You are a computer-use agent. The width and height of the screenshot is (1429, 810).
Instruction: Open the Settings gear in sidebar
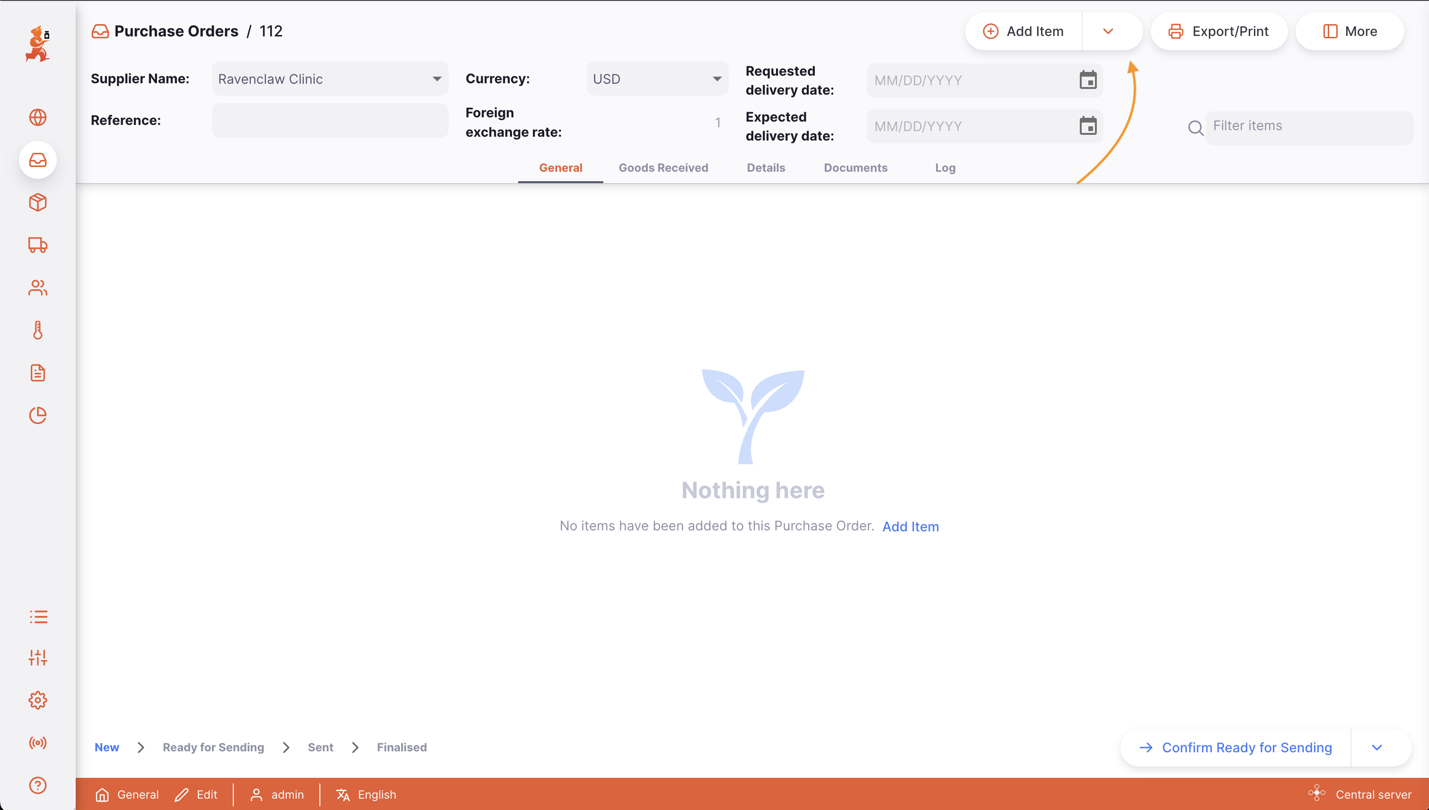(x=38, y=700)
